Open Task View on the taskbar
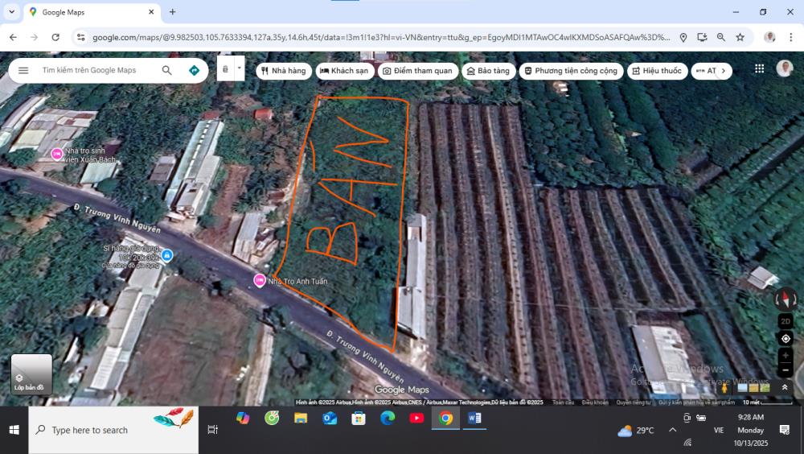The width and height of the screenshot is (804, 454). pyautogui.click(x=213, y=430)
